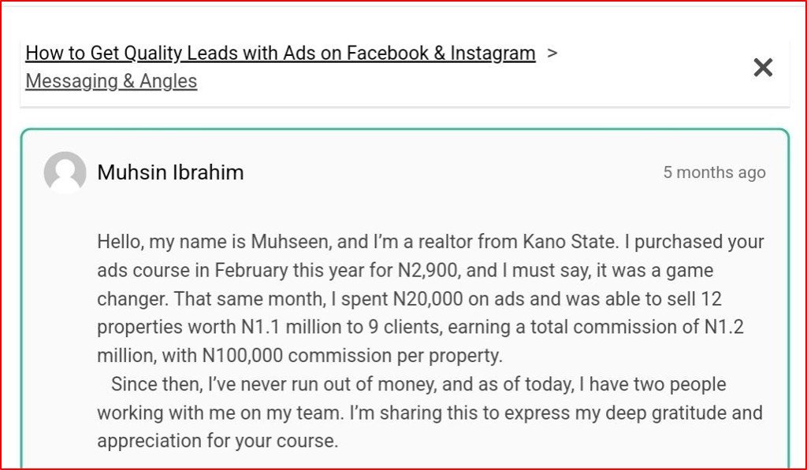This screenshot has width=807, height=470.
Task: Close the comment panel with the X
Action: [x=762, y=68]
